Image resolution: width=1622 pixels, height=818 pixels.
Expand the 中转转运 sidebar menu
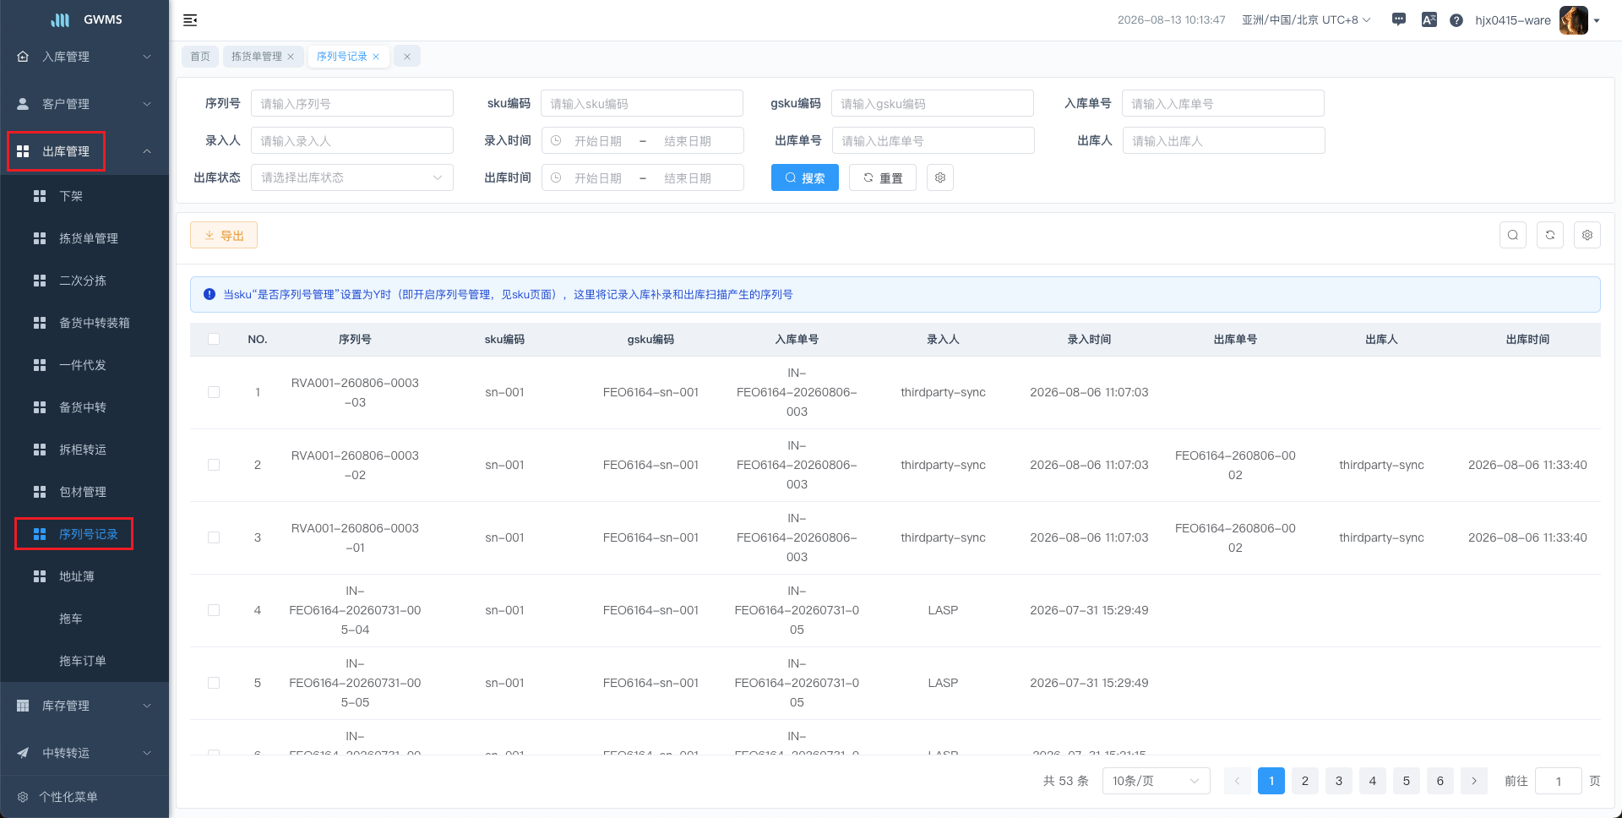pos(84,753)
